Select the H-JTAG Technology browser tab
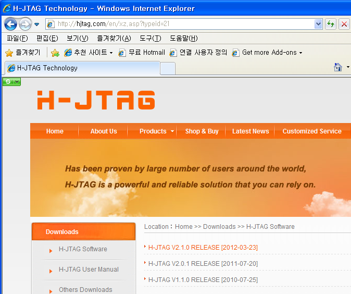Viewport: 351px width, 294px height. tap(82, 68)
